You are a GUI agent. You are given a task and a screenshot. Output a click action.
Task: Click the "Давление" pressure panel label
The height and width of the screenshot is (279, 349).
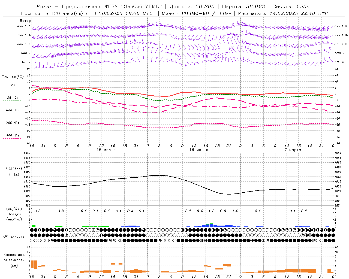pos(14,168)
